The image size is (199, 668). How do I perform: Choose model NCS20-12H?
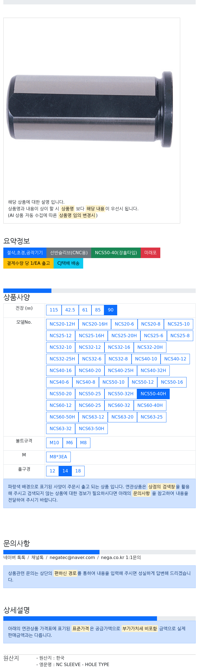coord(62,324)
